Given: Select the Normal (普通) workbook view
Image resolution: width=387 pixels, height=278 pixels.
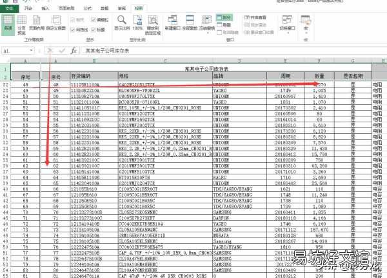Looking at the screenshot, I should (8, 24).
